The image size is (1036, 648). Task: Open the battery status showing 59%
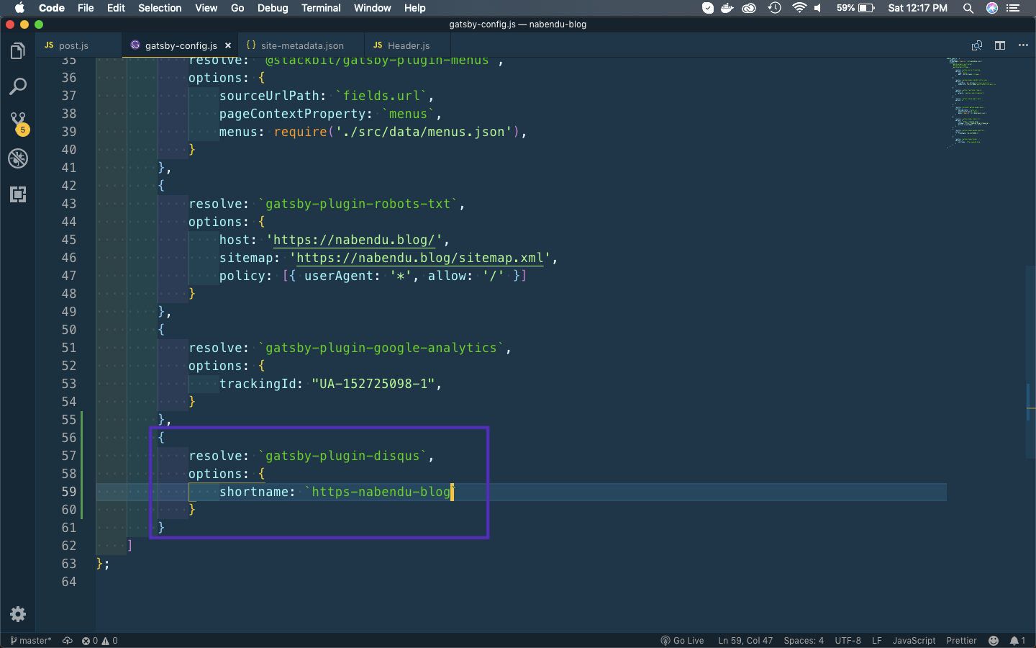855,8
